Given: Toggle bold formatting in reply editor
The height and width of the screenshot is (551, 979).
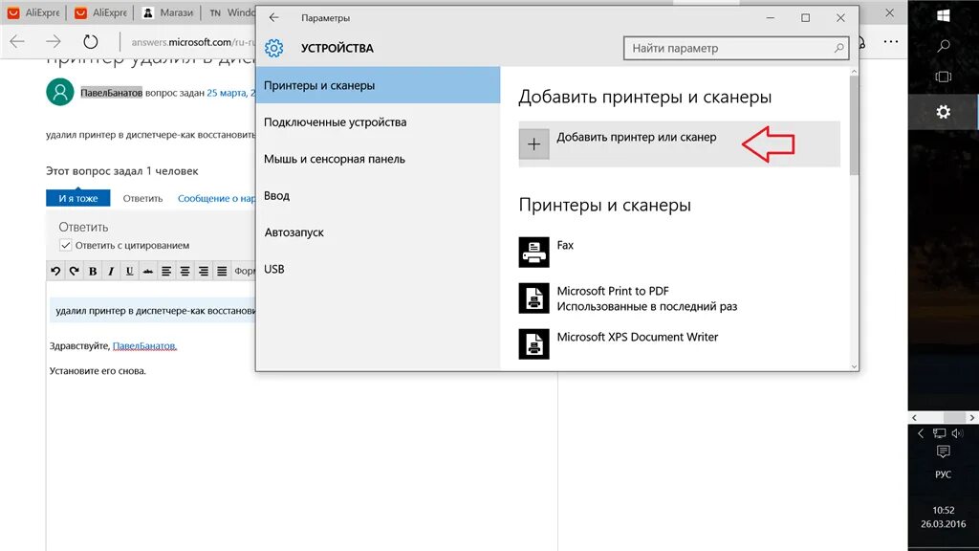Looking at the screenshot, I should (93, 271).
